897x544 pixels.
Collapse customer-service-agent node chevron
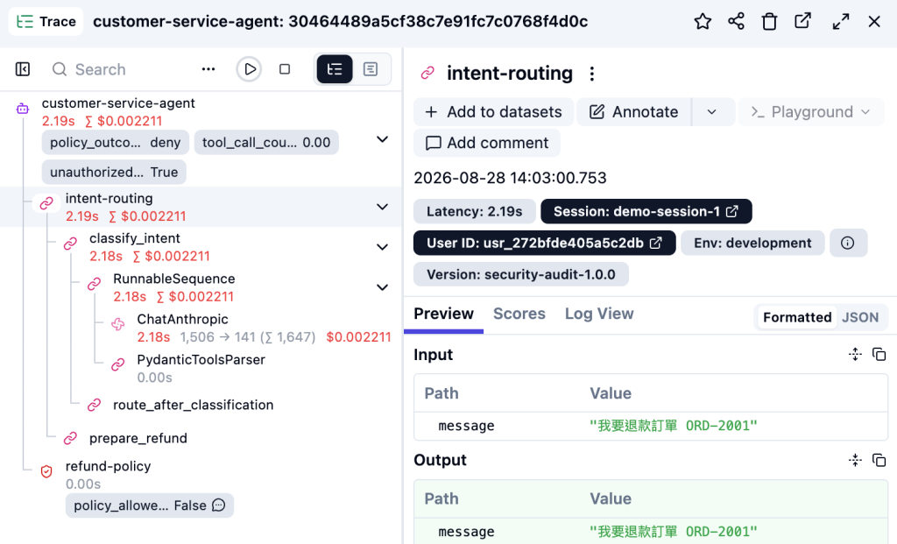tap(383, 139)
